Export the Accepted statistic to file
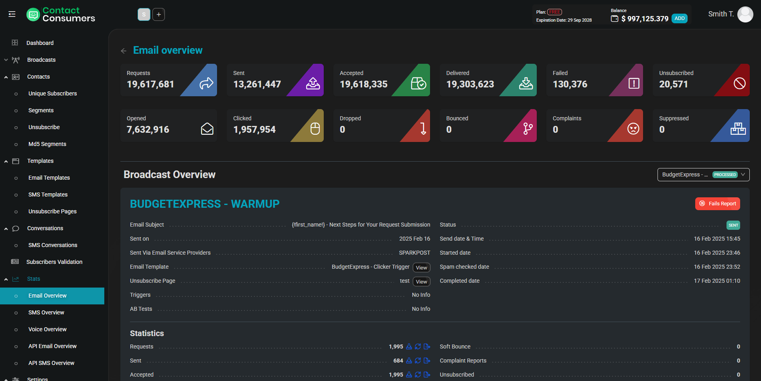The image size is (761, 381). [427, 375]
